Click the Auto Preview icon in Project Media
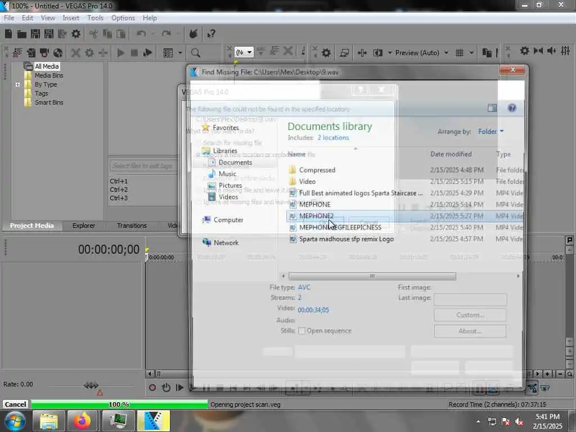 tap(148, 53)
